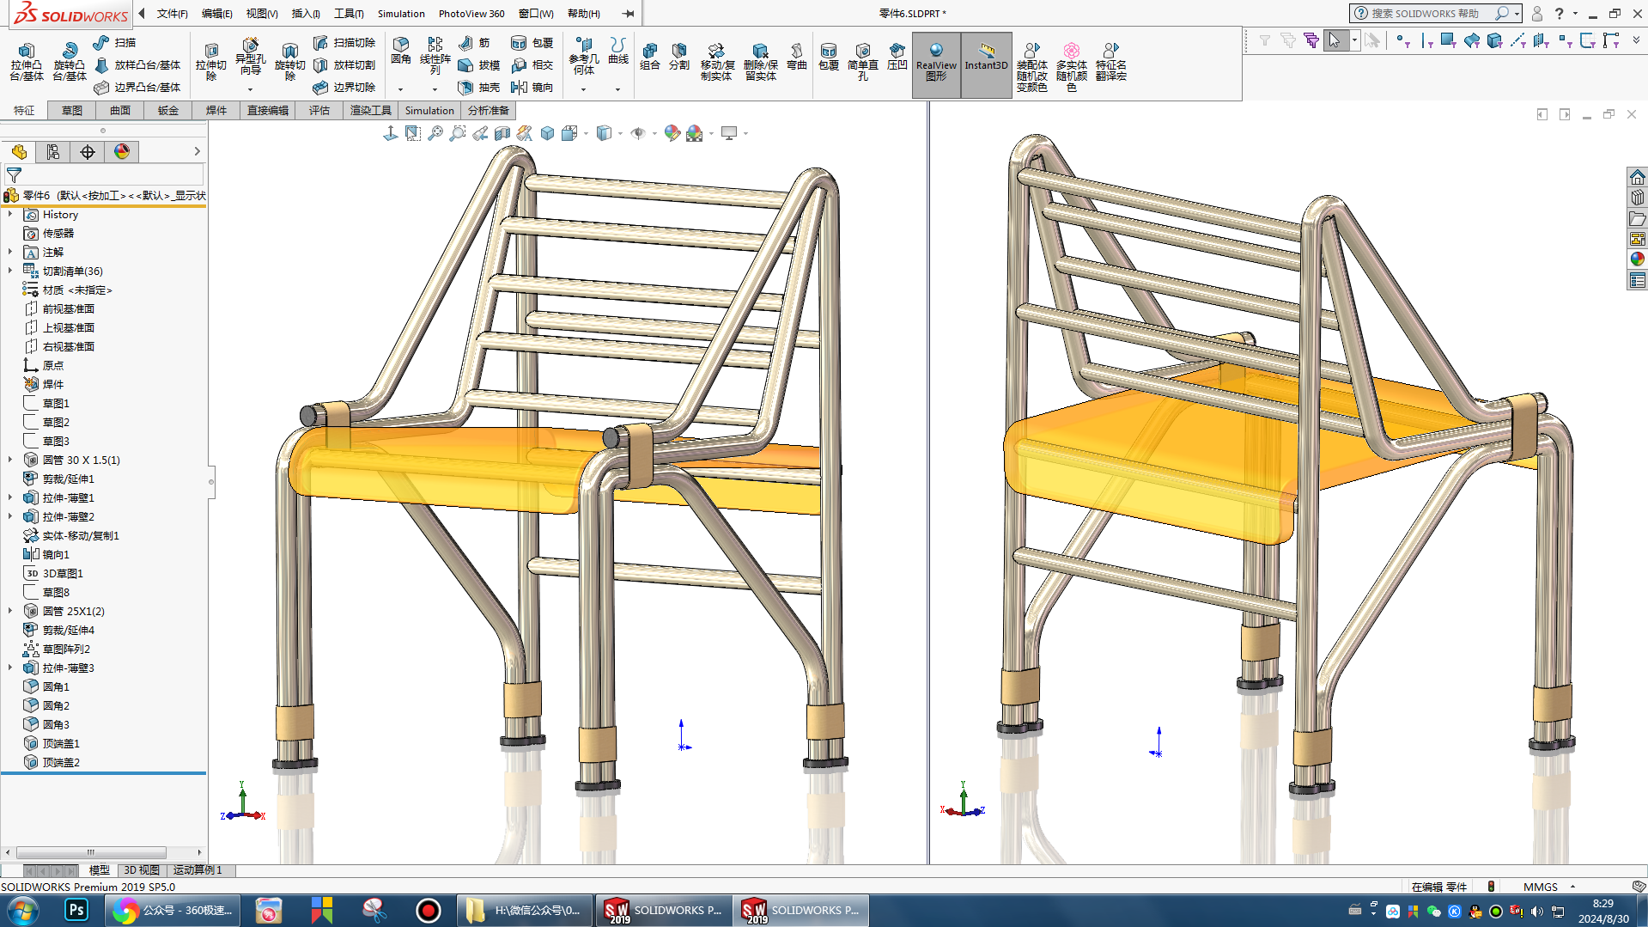Select the 拔模 draft tool

click(x=479, y=64)
